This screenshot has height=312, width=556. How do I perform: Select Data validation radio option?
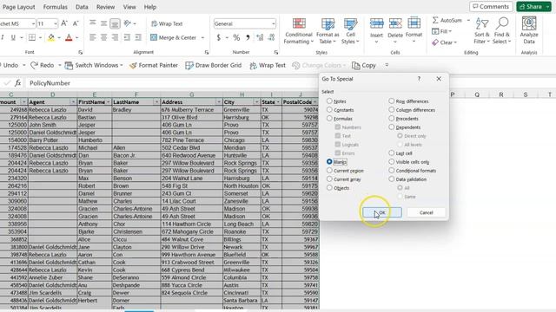tap(392, 179)
